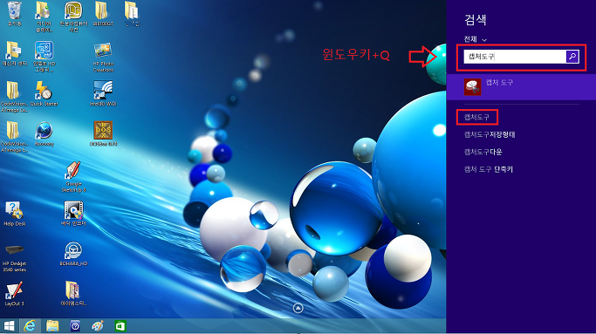Launch the Intel HD Graphics shortcut

point(45,51)
